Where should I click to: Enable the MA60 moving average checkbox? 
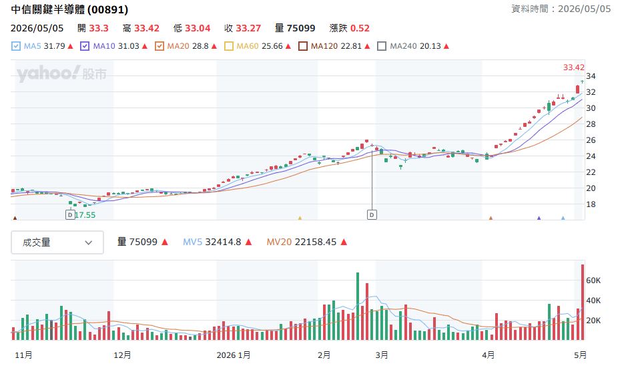[x=229, y=46]
